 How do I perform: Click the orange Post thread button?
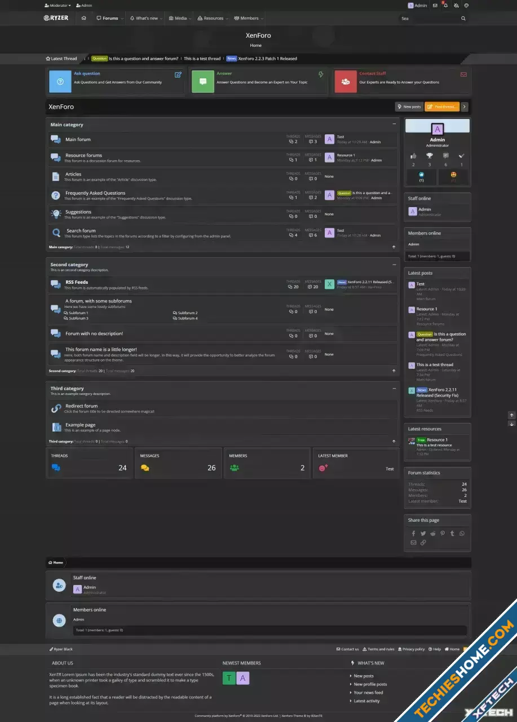click(x=442, y=107)
